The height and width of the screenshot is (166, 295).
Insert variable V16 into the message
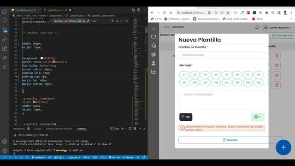[x=258, y=83]
